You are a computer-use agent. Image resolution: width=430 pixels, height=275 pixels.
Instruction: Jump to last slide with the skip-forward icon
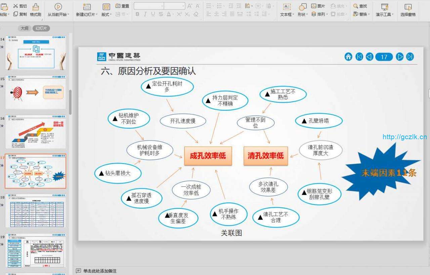pos(410,57)
